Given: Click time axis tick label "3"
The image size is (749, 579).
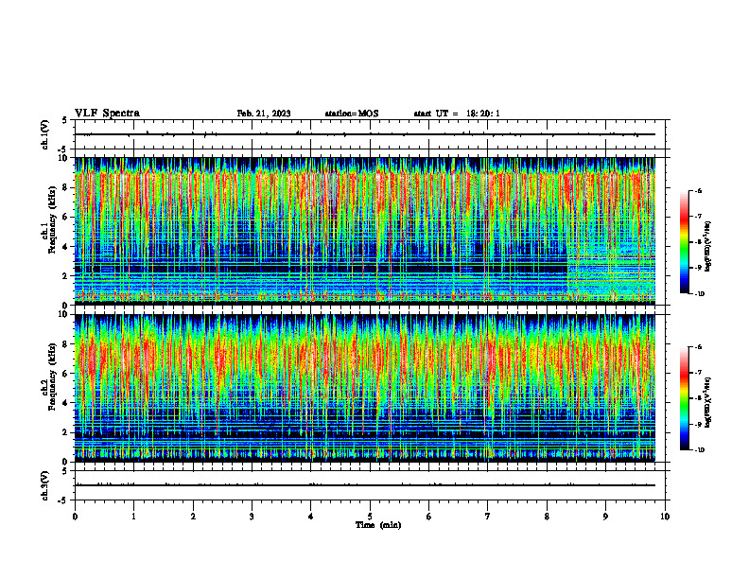Looking at the screenshot, I should 252,517.
